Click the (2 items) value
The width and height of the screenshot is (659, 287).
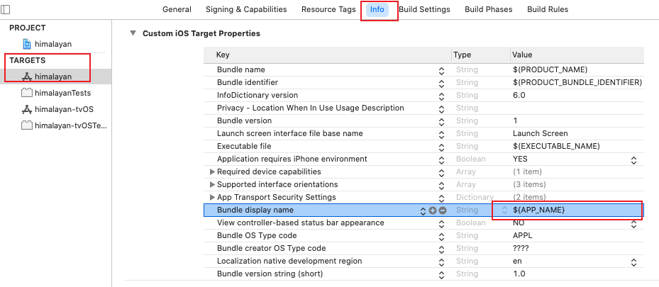click(x=530, y=197)
